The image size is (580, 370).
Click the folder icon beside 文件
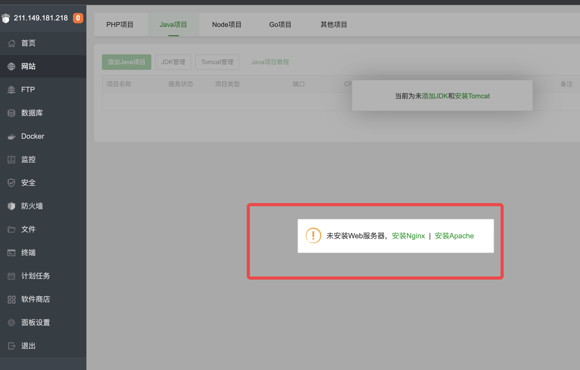pyautogui.click(x=11, y=230)
